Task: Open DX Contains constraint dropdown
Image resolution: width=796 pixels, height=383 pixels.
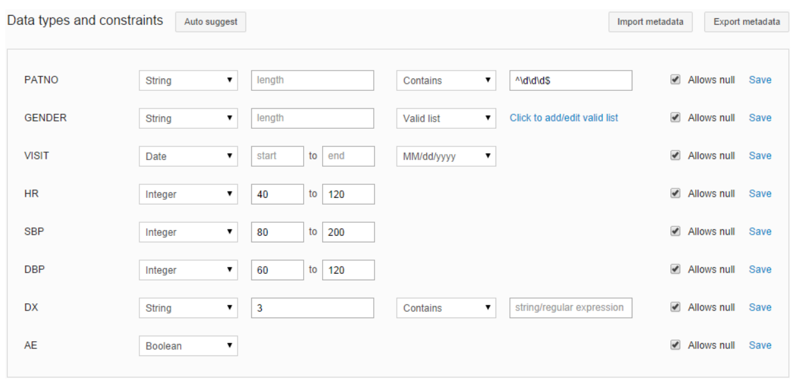Action: (x=446, y=308)
